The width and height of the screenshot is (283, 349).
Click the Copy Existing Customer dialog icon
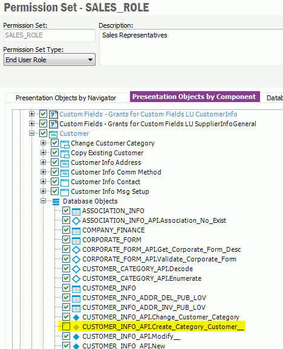(x=65, y=153)
